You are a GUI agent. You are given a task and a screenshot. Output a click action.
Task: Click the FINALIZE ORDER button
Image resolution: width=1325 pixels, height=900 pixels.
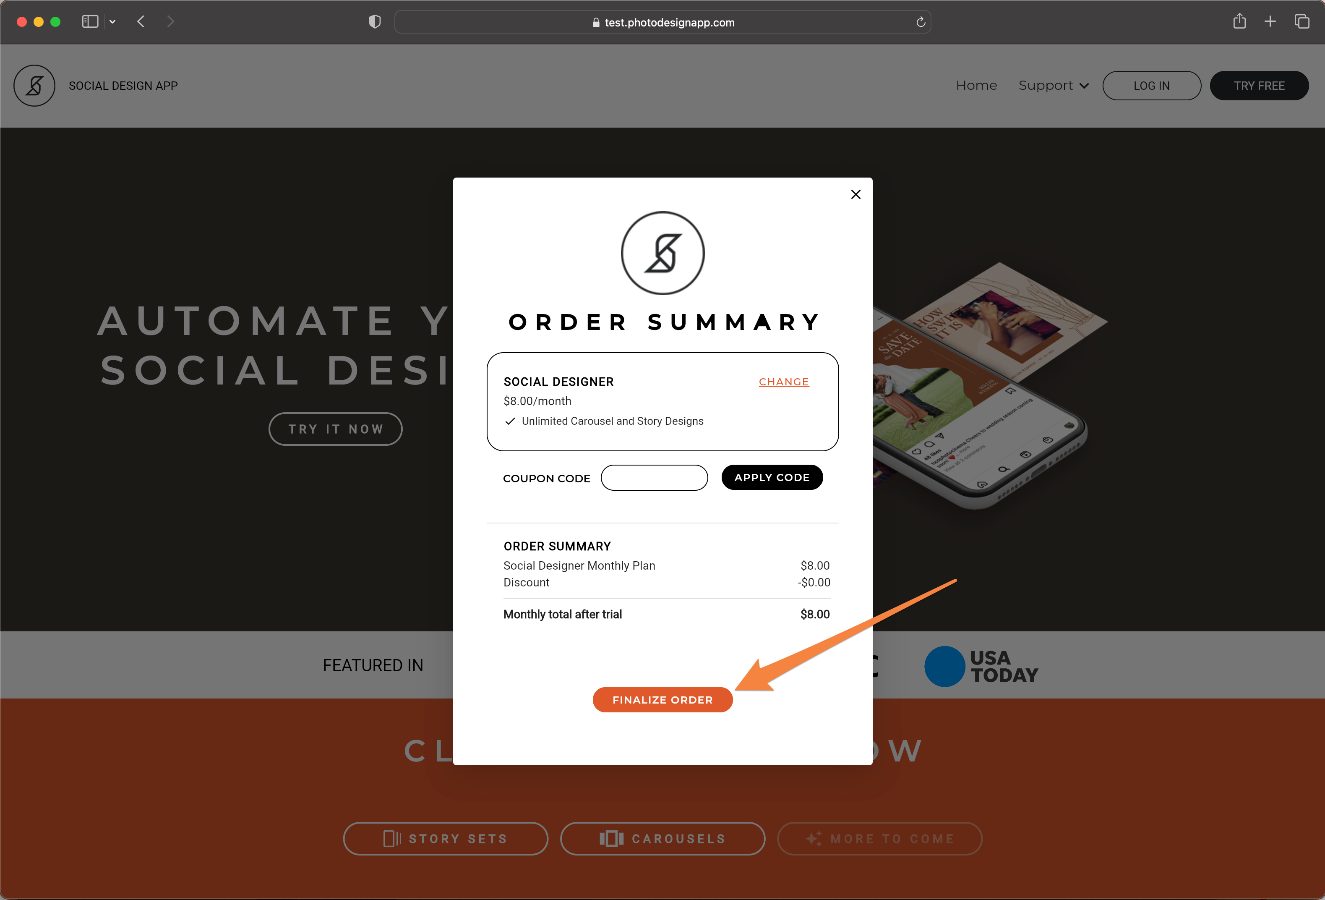[662, 698]
